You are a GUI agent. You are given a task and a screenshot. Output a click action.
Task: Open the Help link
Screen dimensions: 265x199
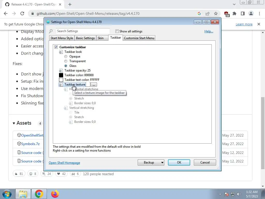209,31
